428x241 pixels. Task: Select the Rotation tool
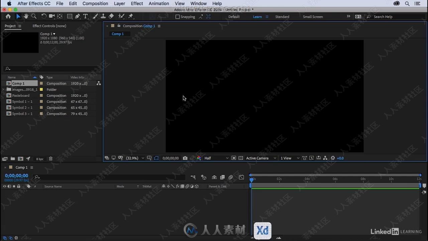click(x=43, y=16)
